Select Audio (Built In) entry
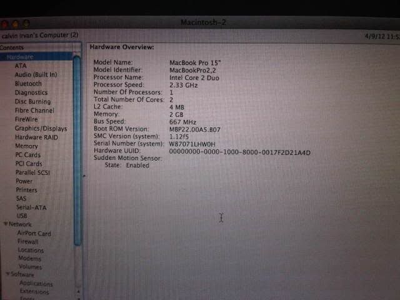This screenshot has width=400, height=300. [36, 74]
